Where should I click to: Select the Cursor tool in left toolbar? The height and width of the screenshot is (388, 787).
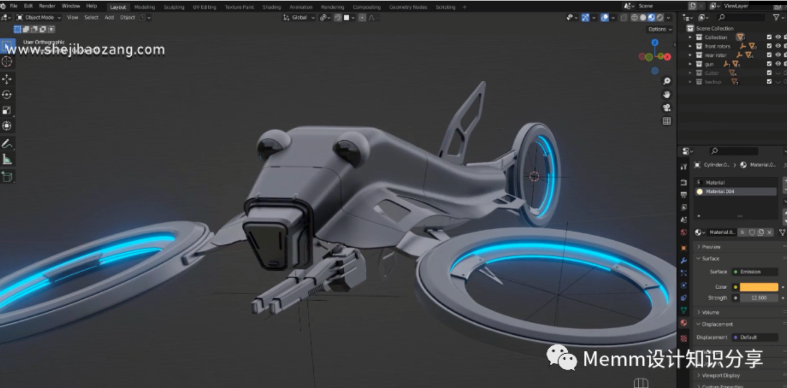(7, 61)
